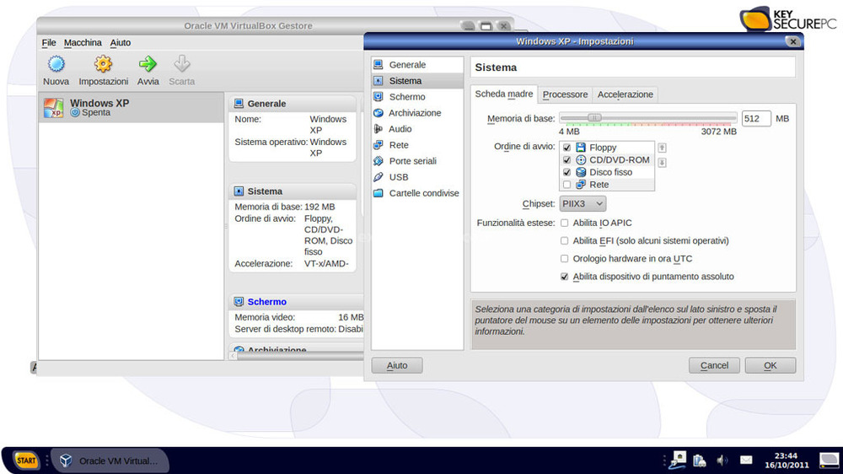Select Sistema category in settings list
This screenshot has width=843, height=474.
click(x=417, y=81)
